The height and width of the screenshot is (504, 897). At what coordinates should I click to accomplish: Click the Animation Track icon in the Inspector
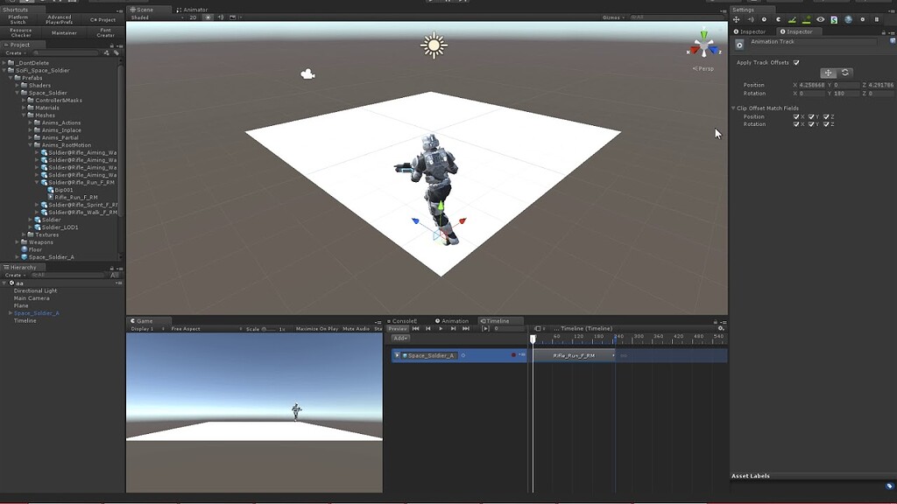coord(738,43)
